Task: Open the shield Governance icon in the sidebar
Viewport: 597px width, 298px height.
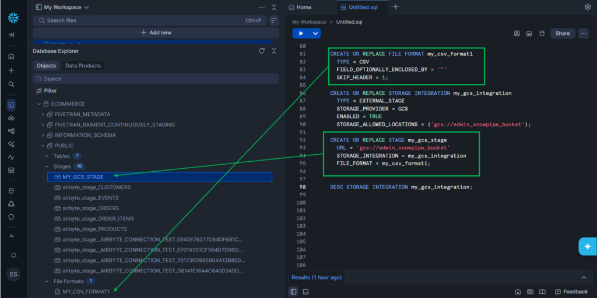Action: pos(12,217)
